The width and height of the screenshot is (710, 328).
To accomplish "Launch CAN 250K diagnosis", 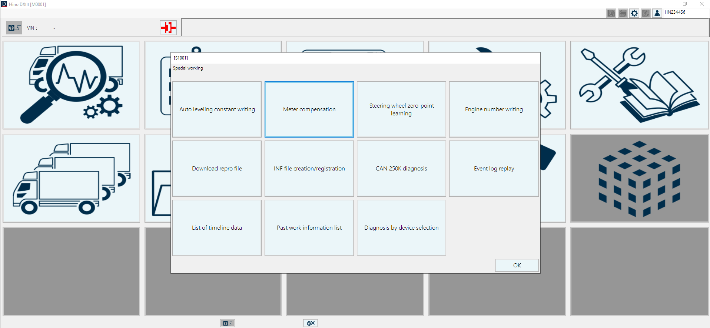I will 401,169.
